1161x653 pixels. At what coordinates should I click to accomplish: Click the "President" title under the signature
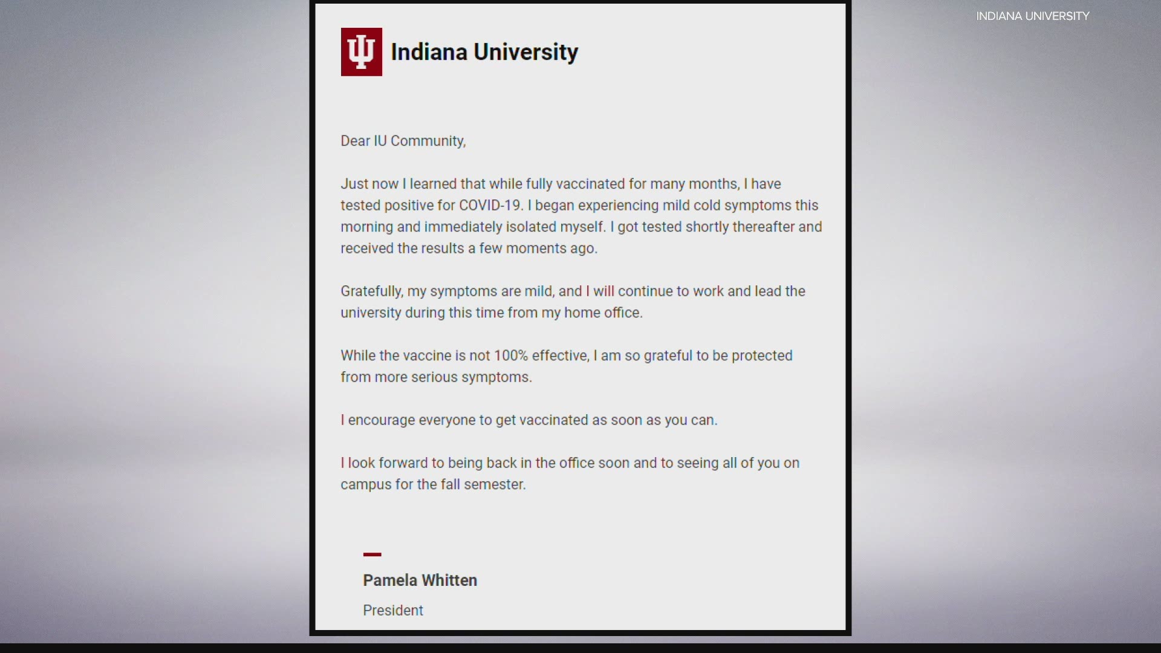(x=393, y=611)
